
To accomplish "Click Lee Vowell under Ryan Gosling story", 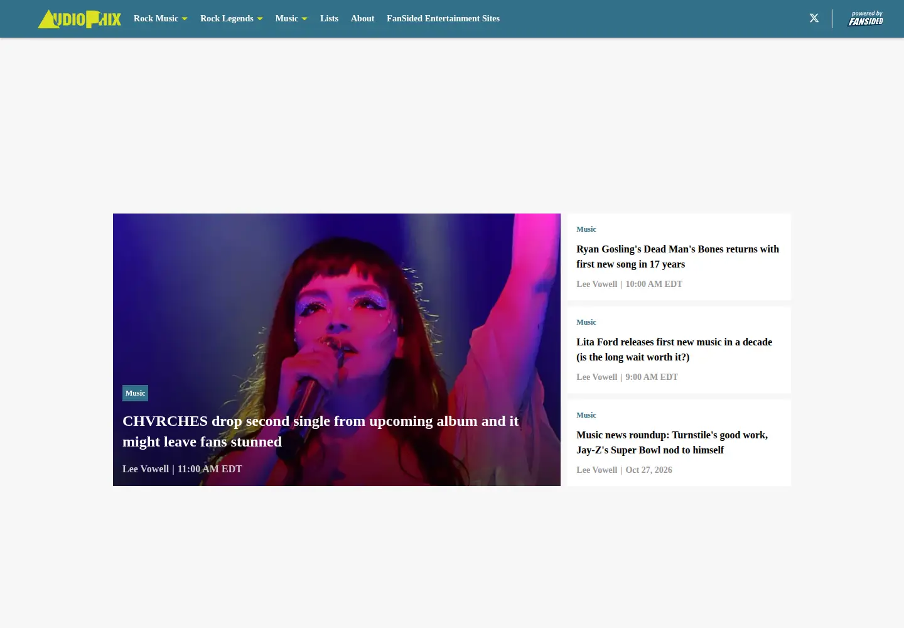I will click(x=597, y=284).
